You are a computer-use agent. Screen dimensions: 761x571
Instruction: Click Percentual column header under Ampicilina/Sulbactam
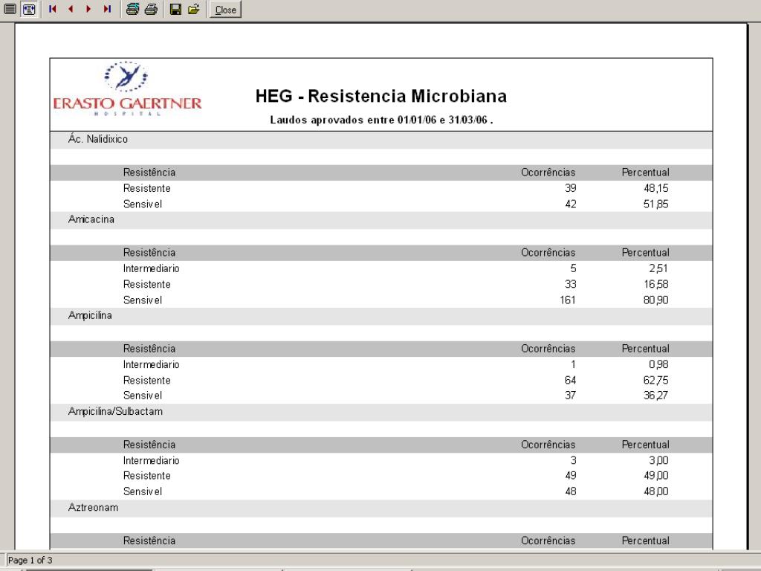coord(646,445)
